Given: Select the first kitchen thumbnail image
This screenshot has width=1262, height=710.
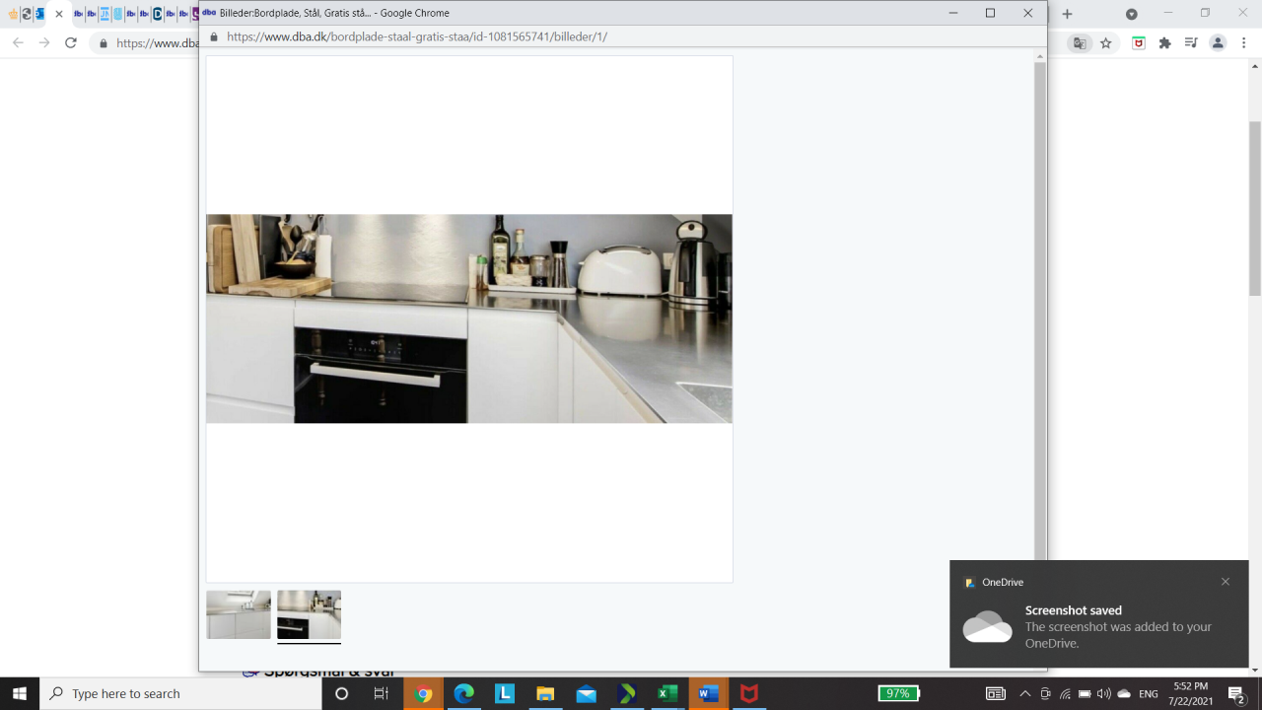Looking at the screenshot, I should [239, 614].
